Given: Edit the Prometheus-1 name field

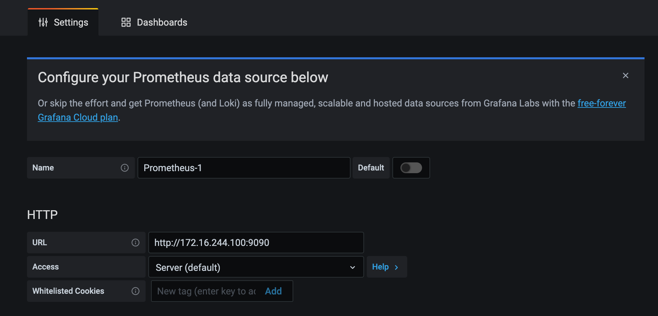Looking at the screenshot, I should click(244, 168).
